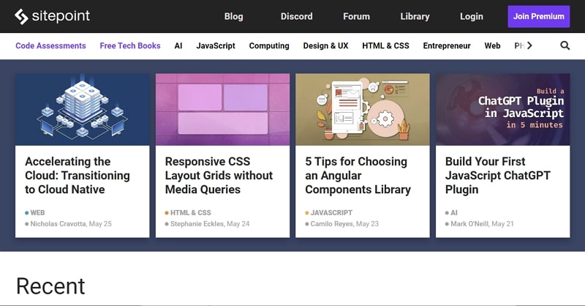585x306 pixels.
Task: Open Code Assessments category
Action: [x=50, y=45]
